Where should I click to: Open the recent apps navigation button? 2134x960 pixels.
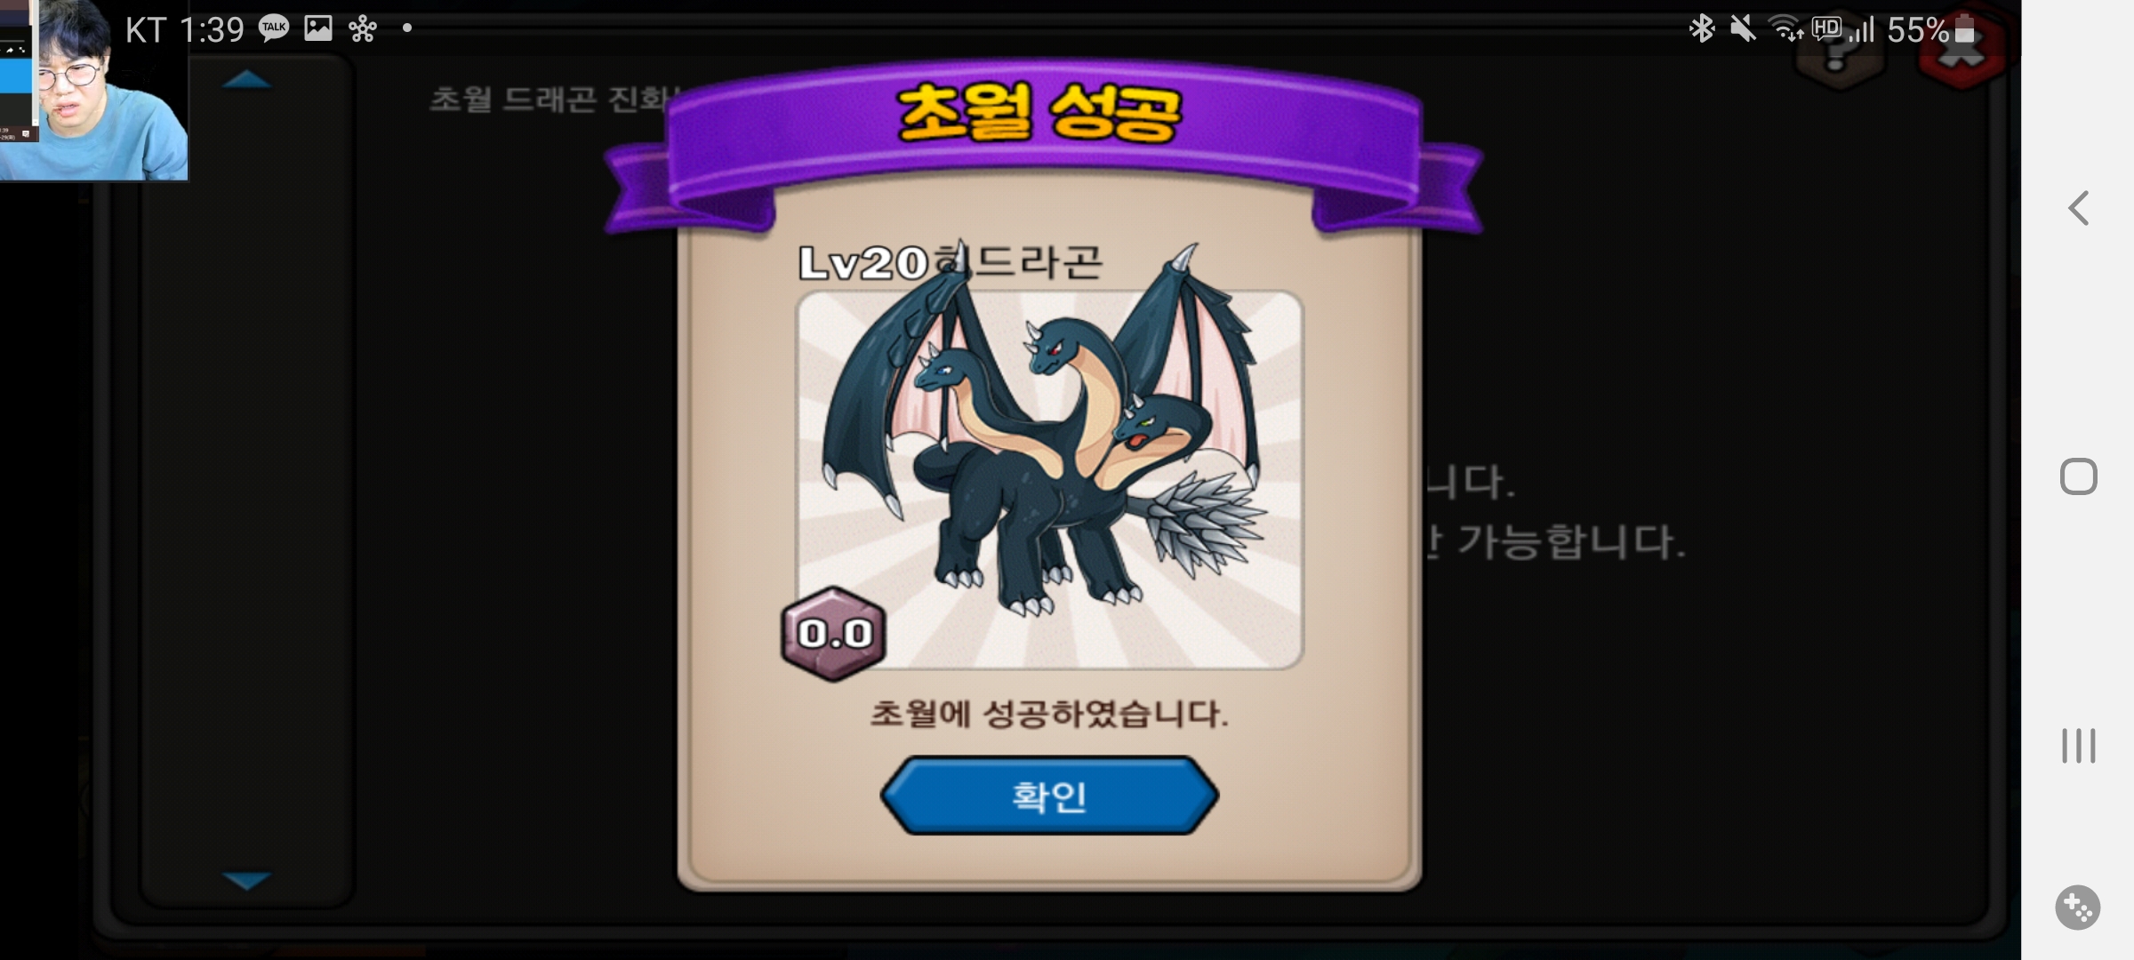pos(2078,745)
